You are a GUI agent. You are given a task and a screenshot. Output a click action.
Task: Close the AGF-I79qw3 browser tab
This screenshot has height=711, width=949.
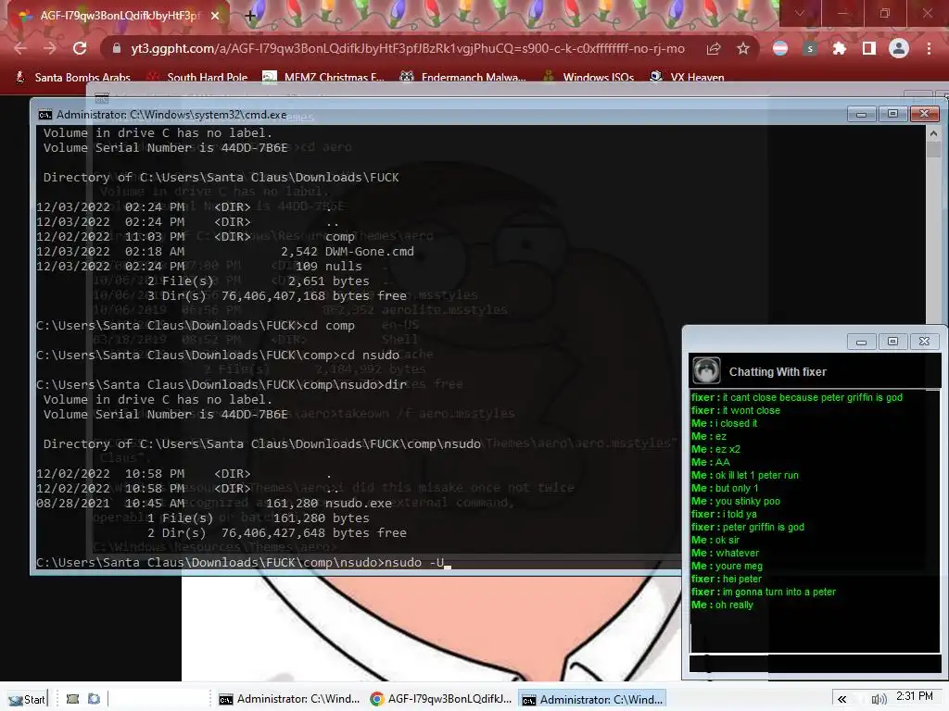(x=215, y=16)
